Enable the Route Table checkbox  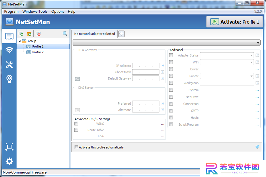76,130
